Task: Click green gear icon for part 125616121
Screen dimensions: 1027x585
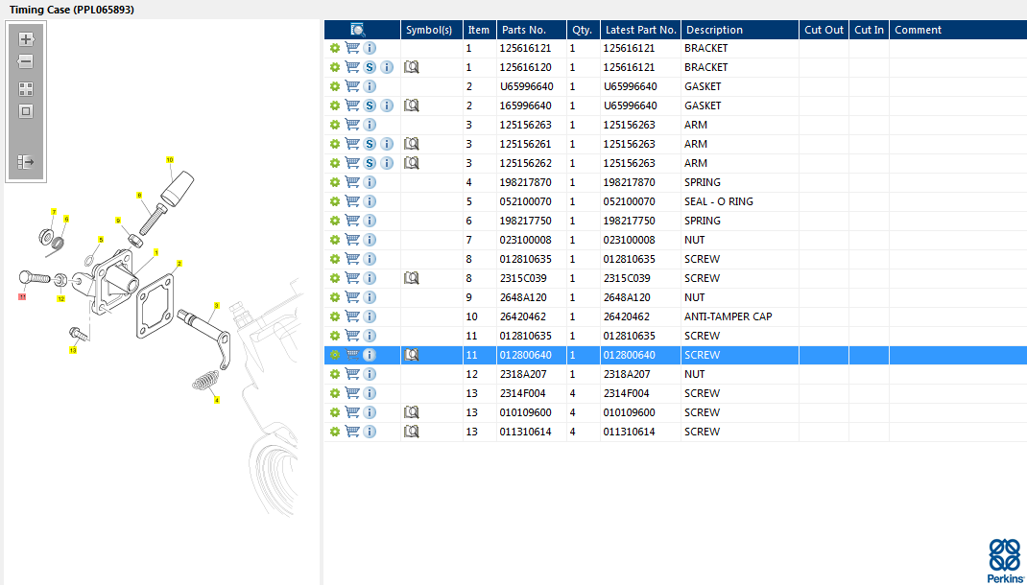Action: [x=335, y=48]
